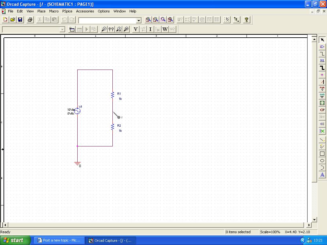Click the horizontal scrollbar right arrow

point(309,225)
